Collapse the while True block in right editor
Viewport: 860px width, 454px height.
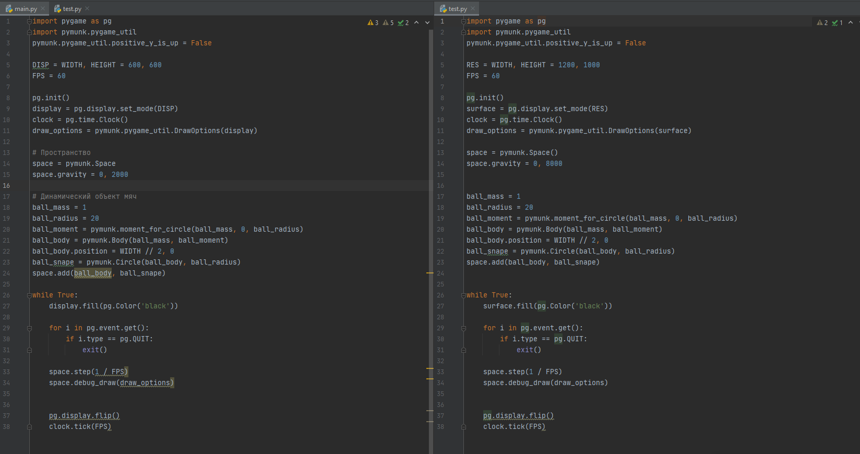tap(463, 295)
